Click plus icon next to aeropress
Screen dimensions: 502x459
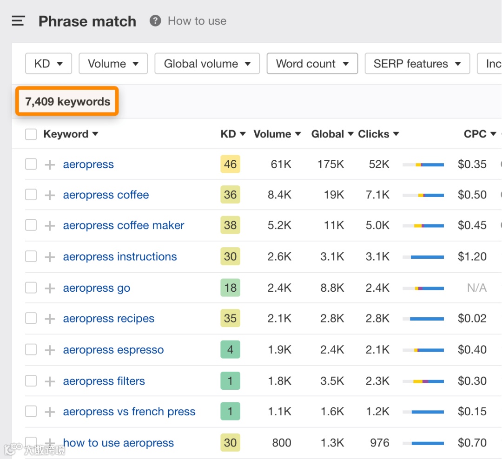pyautogui.click(x=50, y=164)
